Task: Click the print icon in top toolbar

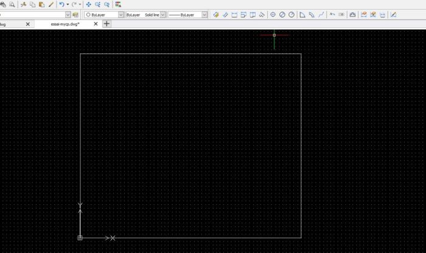Action: point(2,4)
